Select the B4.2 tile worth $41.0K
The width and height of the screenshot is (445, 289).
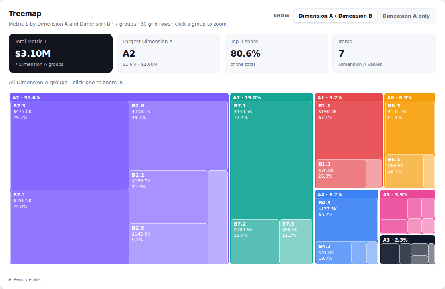(334, 253)
